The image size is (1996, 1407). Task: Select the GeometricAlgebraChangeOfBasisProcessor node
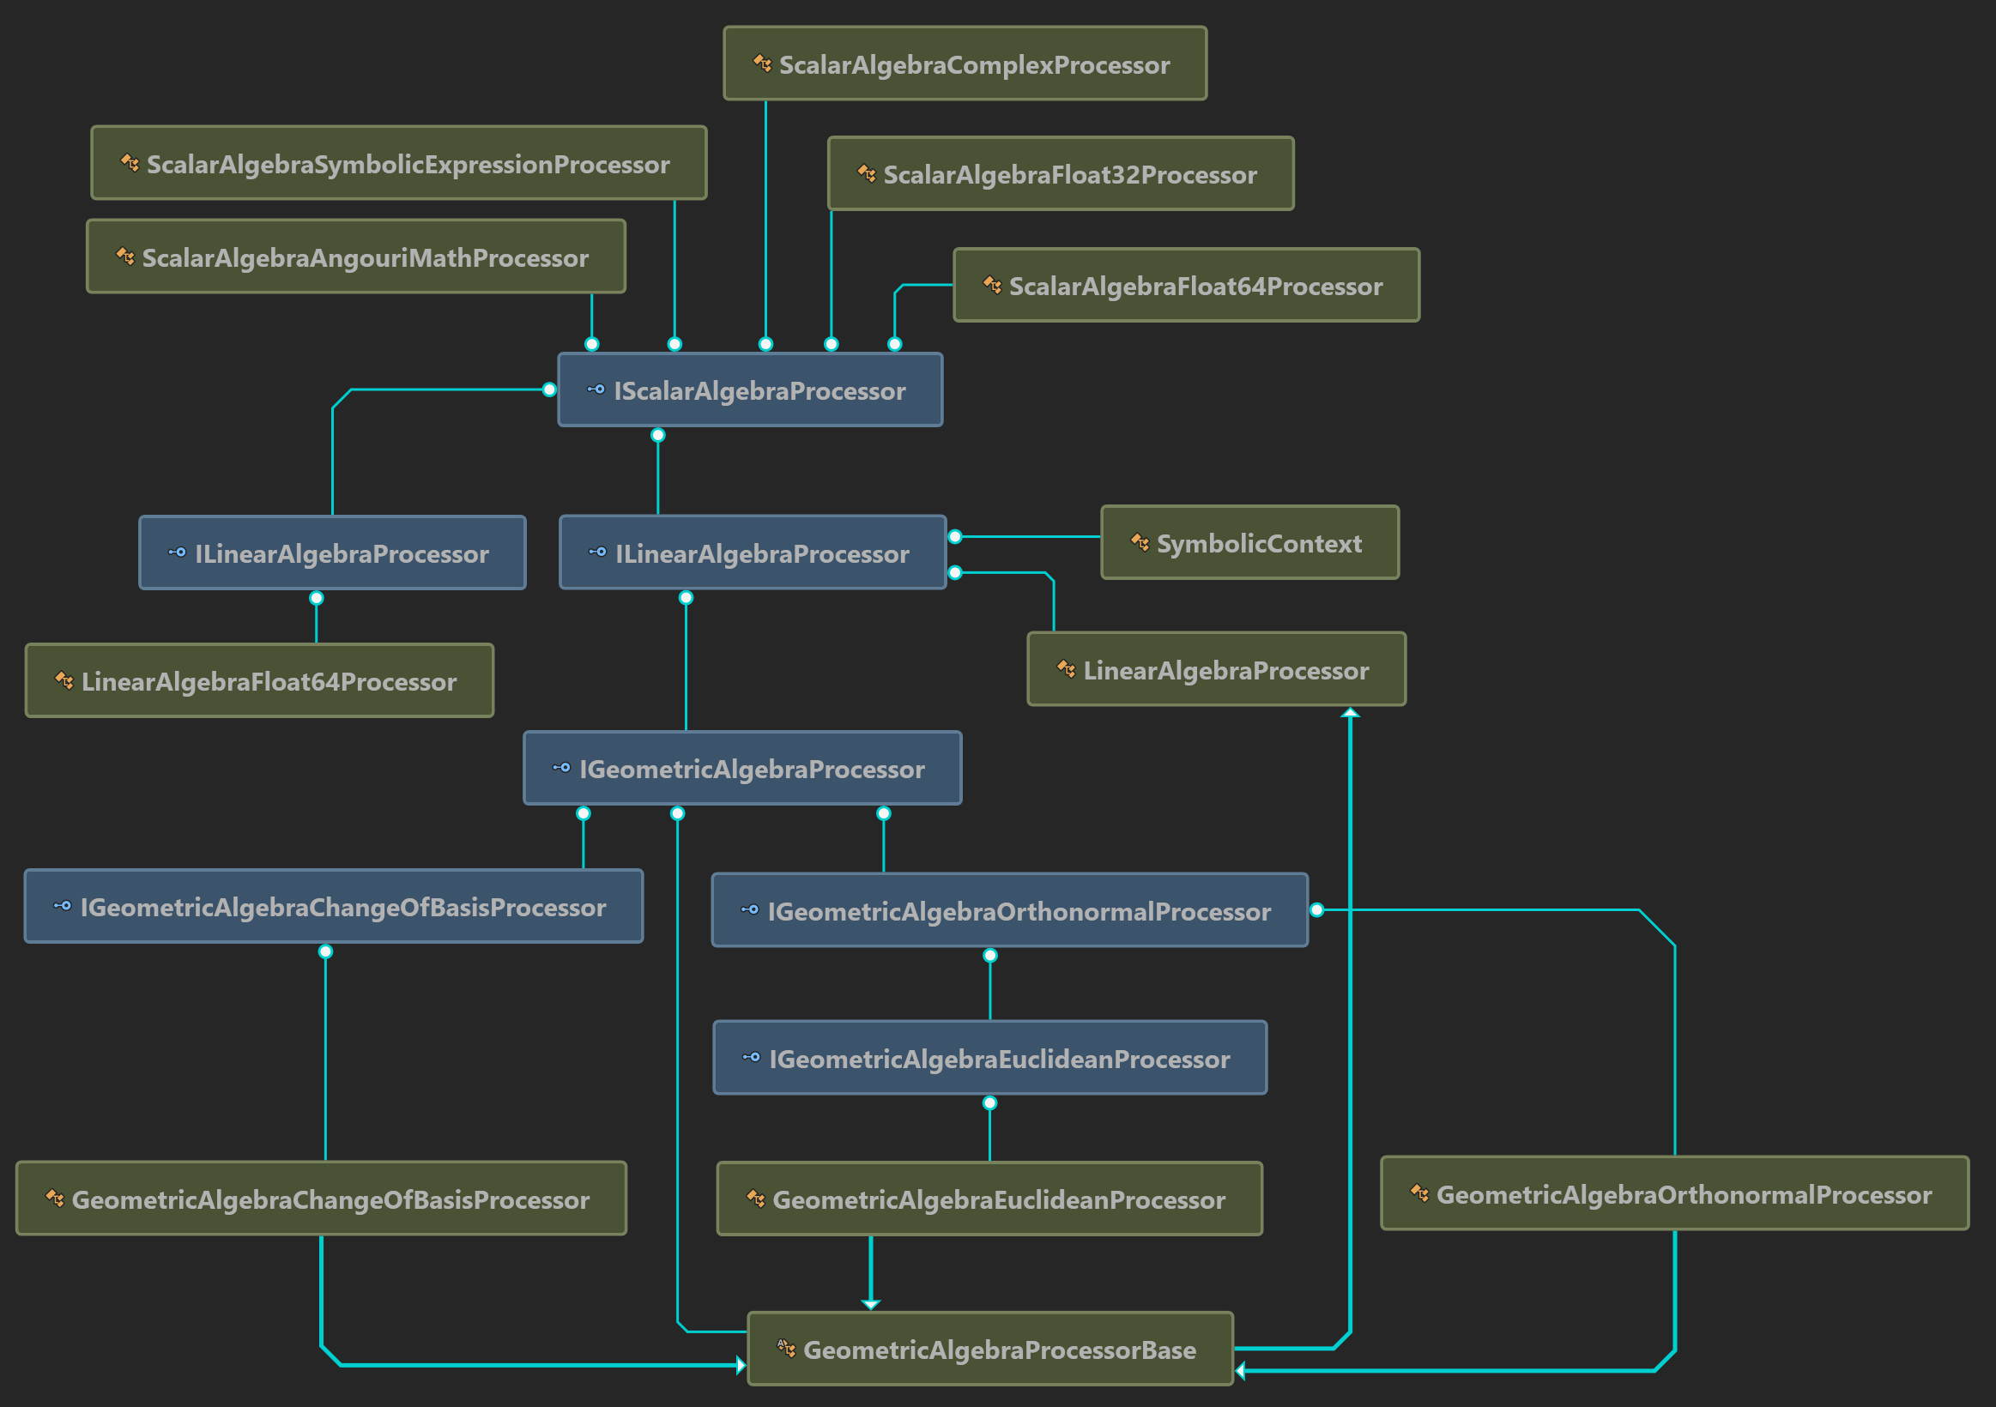[x=321, y=1199]
